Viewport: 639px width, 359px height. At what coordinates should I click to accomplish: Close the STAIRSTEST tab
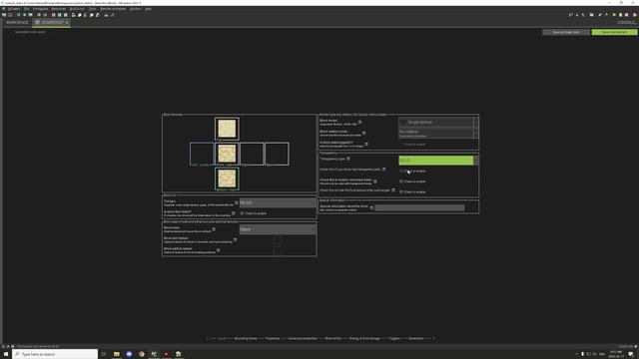point(67,22)
